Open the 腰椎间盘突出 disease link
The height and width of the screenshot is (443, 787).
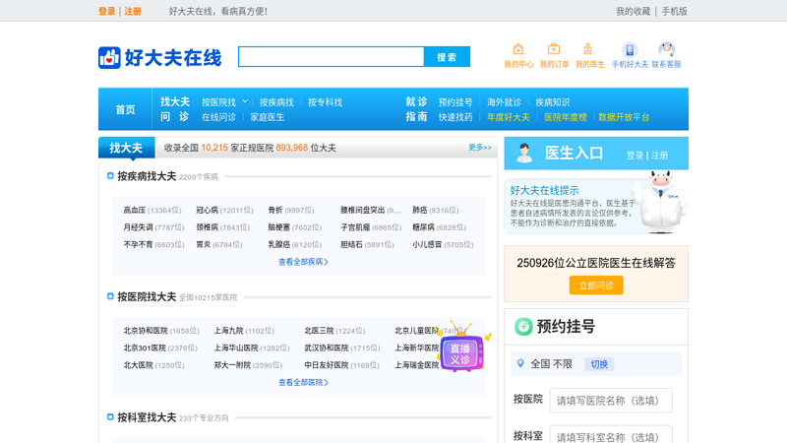pyautogui.click(x=362, y=210)
